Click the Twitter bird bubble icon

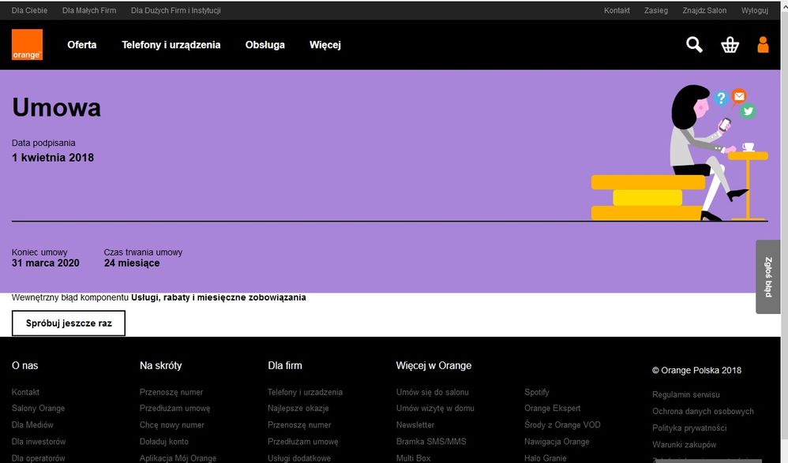pos(747,112)
